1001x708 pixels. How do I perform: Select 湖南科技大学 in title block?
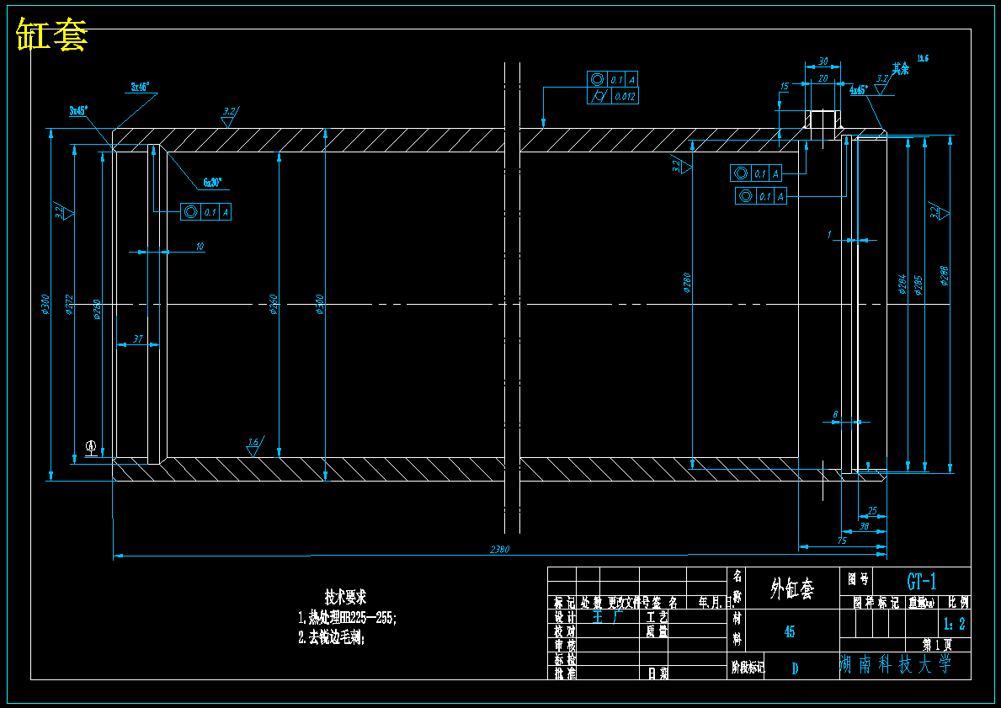click(x=896, y=664)
